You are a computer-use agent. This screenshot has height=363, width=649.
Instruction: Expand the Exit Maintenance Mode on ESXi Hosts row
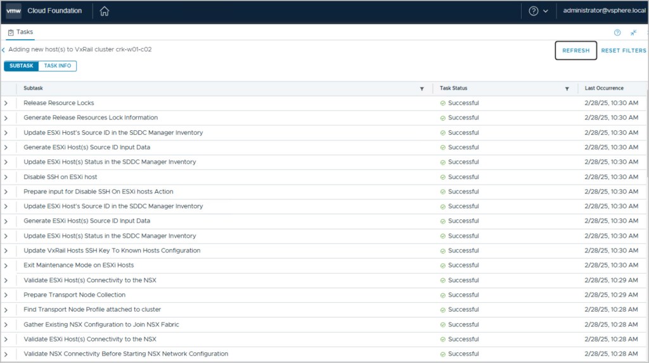[6, 266]
